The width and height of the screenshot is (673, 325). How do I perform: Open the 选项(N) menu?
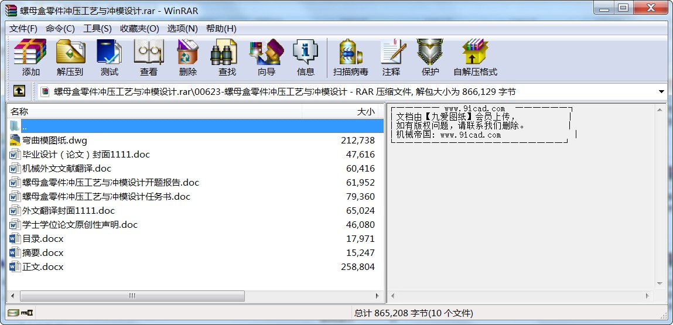tap(182, 28)
